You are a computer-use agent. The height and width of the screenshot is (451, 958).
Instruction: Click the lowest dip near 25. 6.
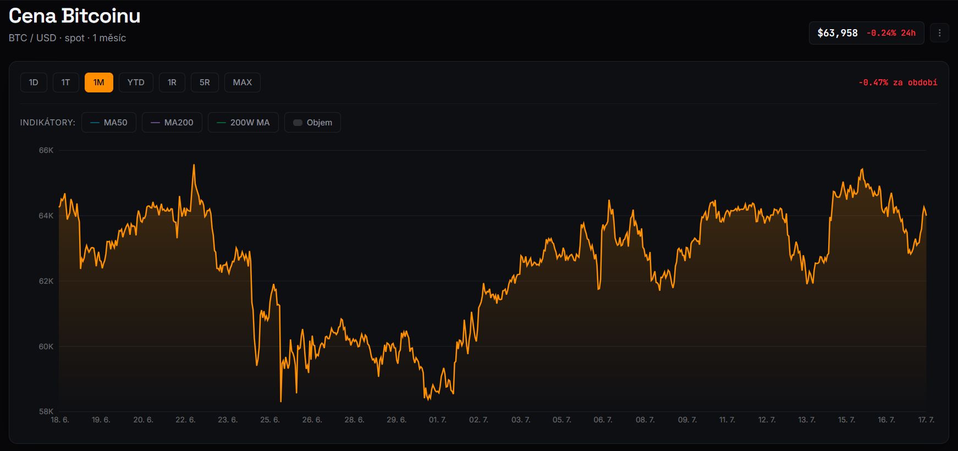[x=281, y=400]
